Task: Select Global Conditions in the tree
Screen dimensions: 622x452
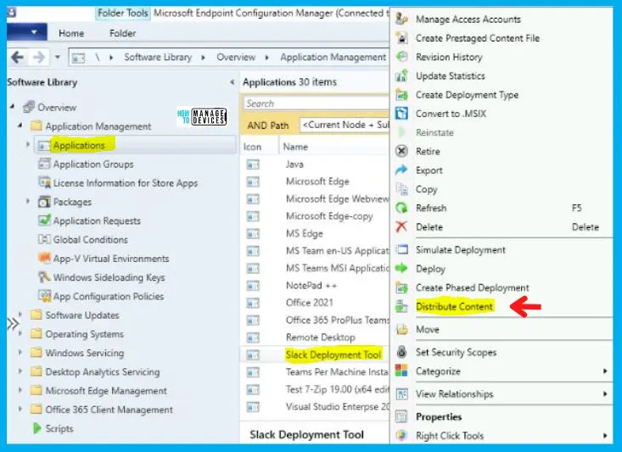Action: click(x=91, y=239)
